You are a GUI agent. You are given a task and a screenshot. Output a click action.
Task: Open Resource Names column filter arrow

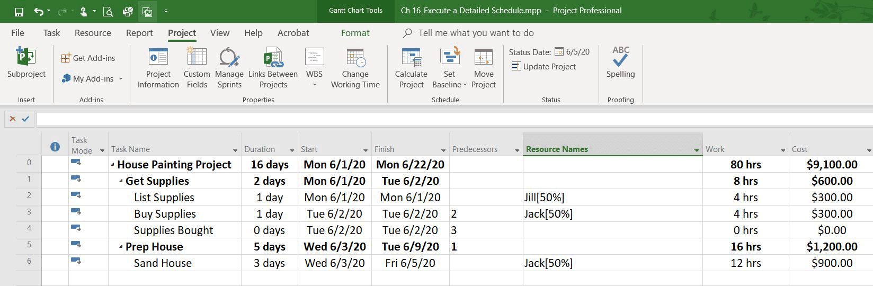pos(696,150)
